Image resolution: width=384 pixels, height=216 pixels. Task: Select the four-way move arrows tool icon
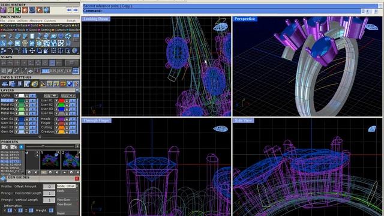32,50
